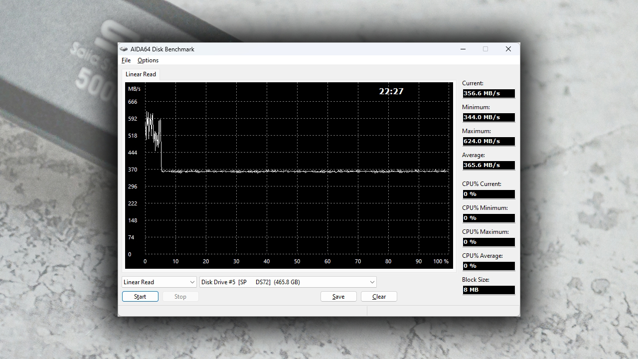Click the Save button

tap(338, 297)
